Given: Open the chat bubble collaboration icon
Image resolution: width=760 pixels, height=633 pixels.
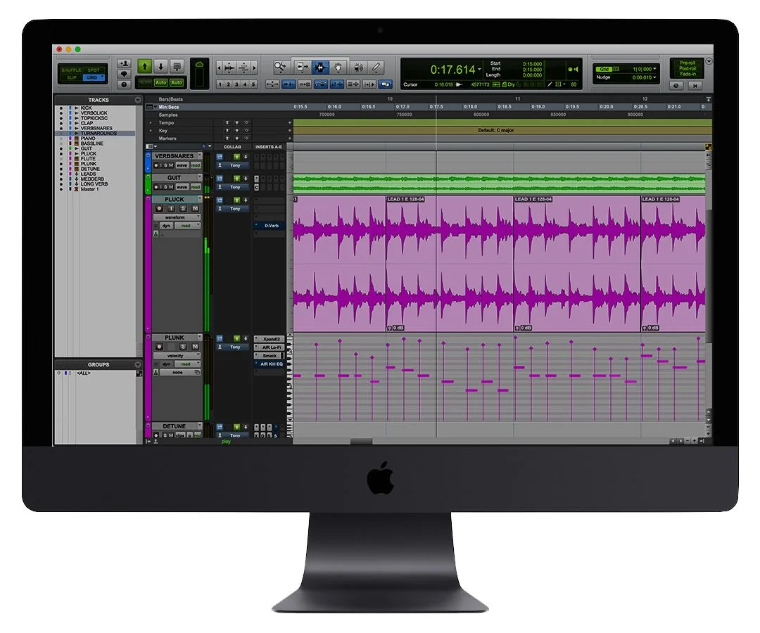Looking at the screenshot, I should click(x=124, y=74).
